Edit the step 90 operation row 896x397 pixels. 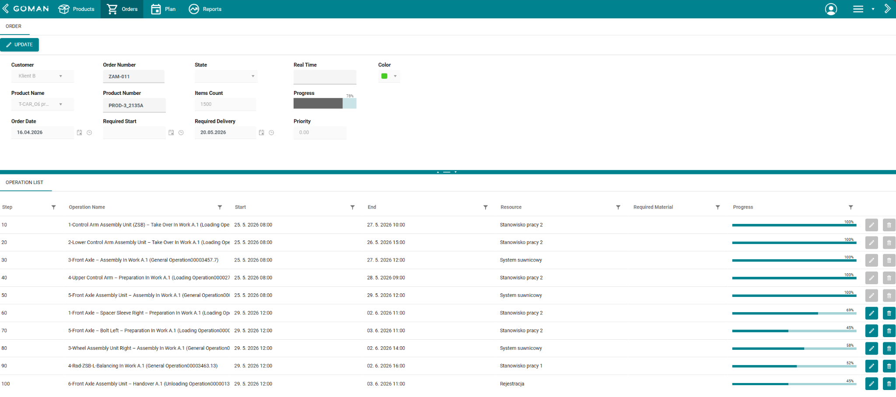871,366
